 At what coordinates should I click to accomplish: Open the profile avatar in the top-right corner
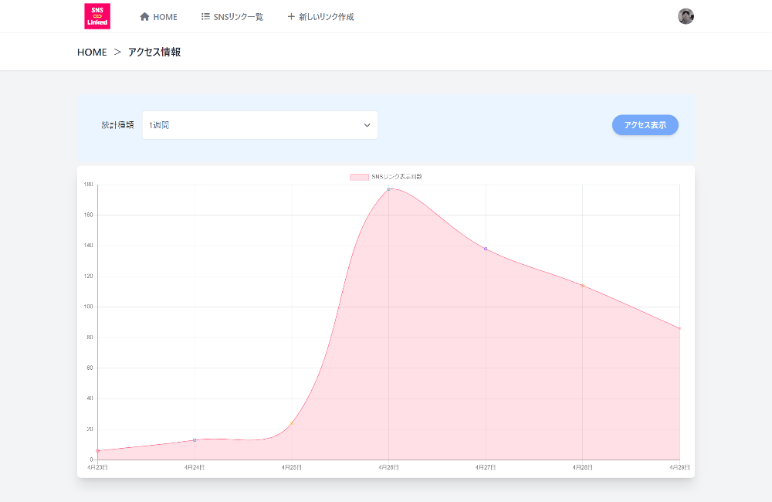(x=686, y=15)
